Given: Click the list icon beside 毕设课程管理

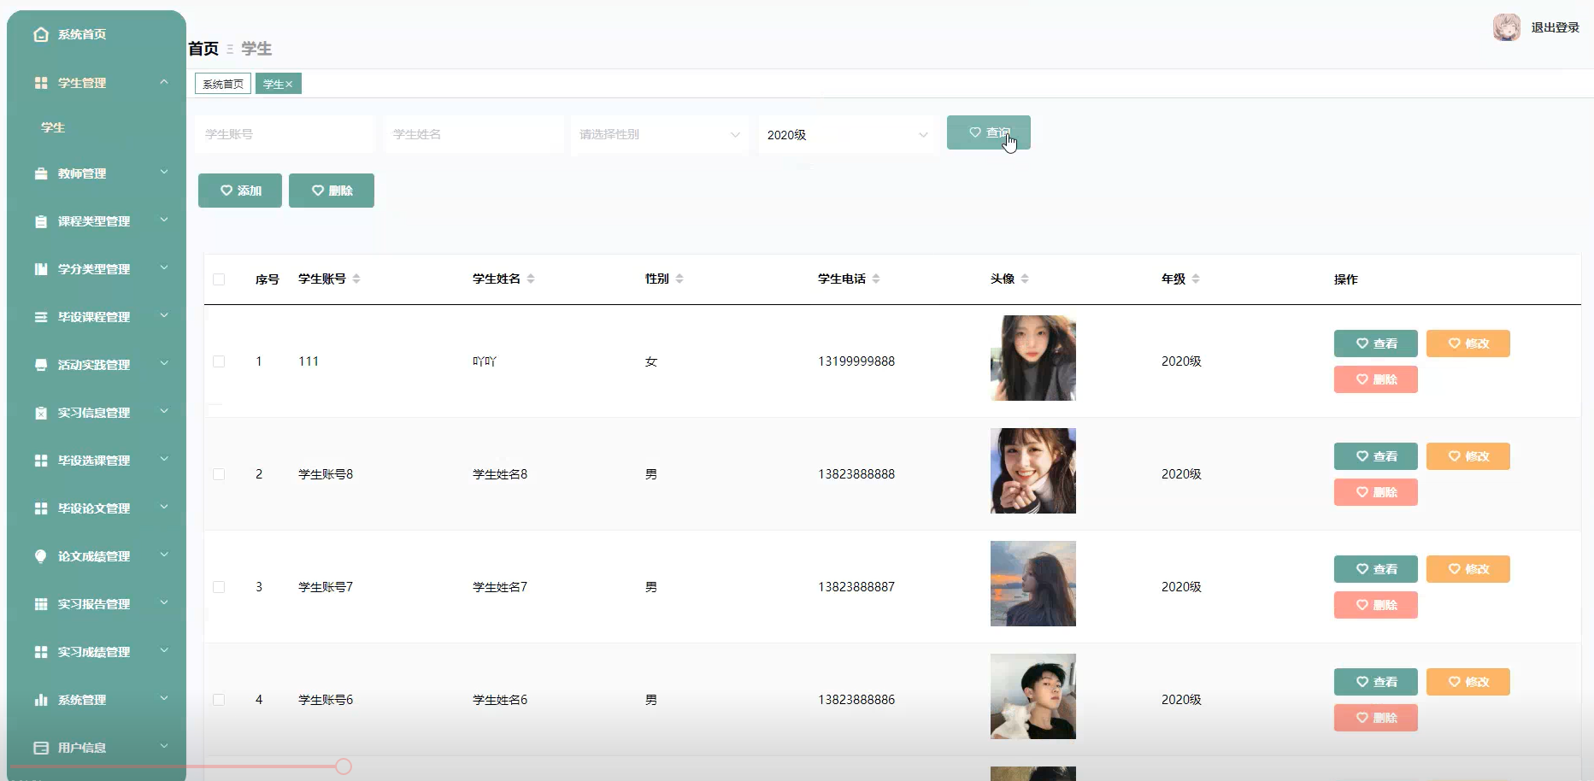Looking at the screenshot, I should click(x=41, y=317).
